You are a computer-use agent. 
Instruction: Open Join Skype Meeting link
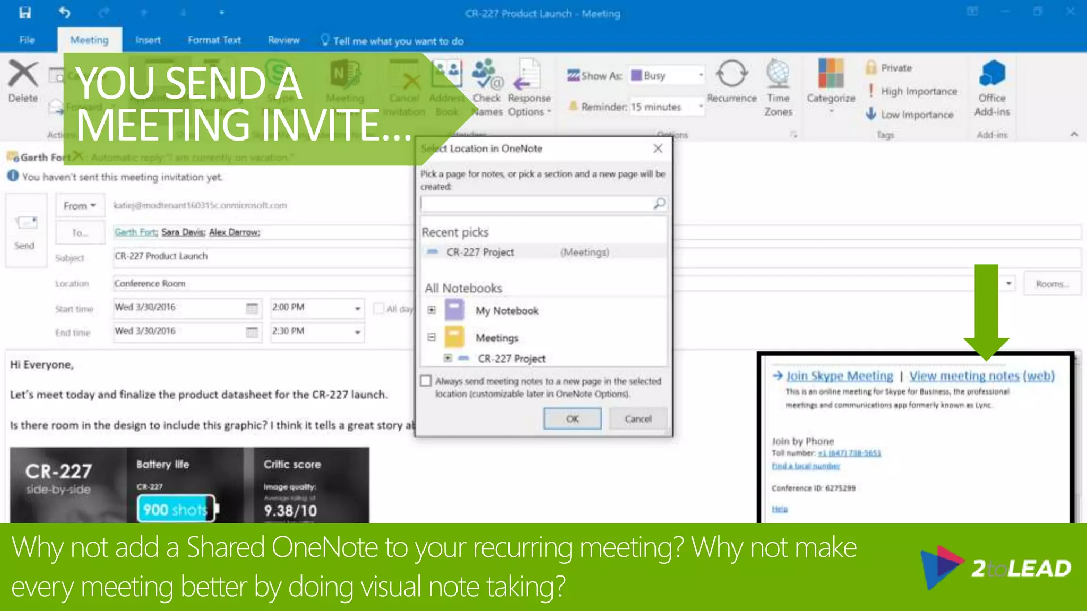tap(839, 376)
